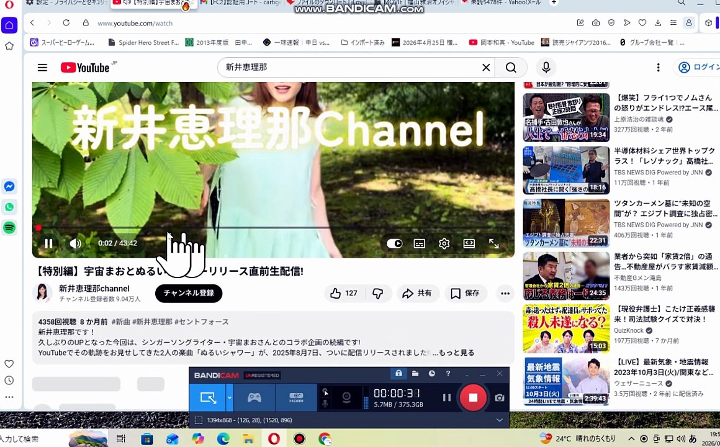Open a new tab with plus button
720x447 pixels.
pyautogui.click(x=554, y=2)
